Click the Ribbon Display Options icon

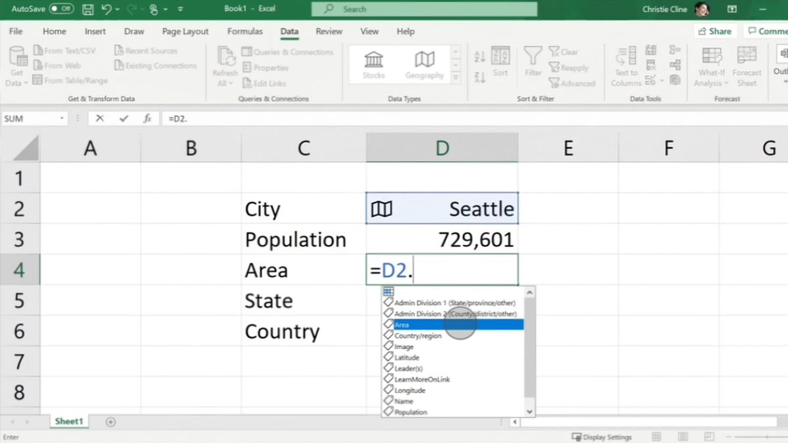click(x=733, y=9)
